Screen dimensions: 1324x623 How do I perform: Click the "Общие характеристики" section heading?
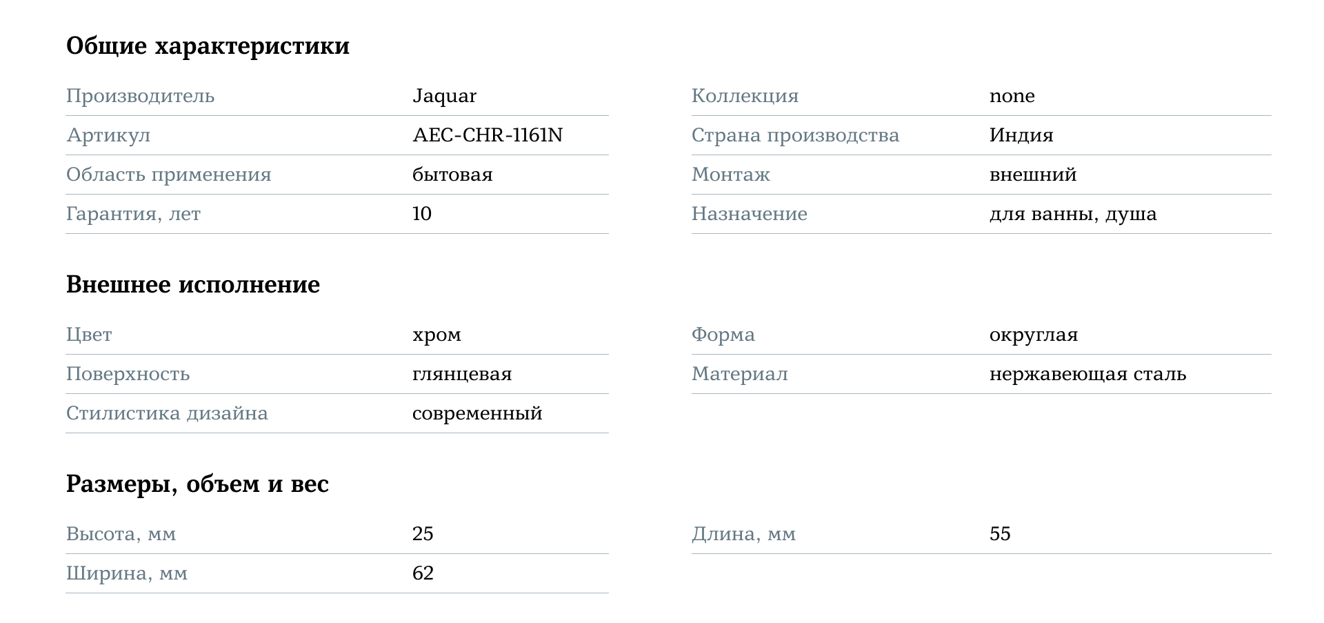tap(208, 46)
